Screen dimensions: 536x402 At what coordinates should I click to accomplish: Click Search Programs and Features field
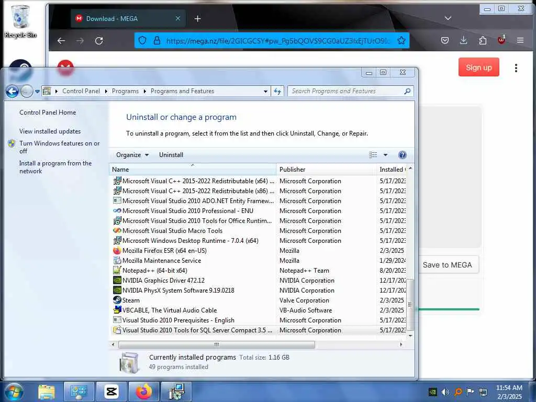click(350, 91)
